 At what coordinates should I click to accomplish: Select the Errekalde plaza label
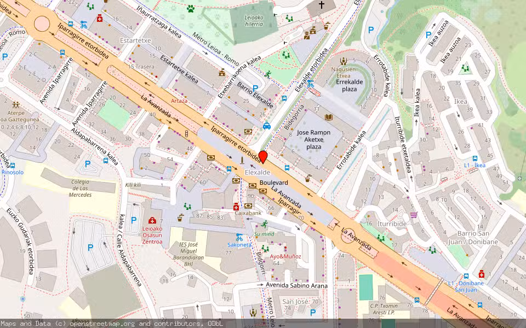tap(349, 85)
